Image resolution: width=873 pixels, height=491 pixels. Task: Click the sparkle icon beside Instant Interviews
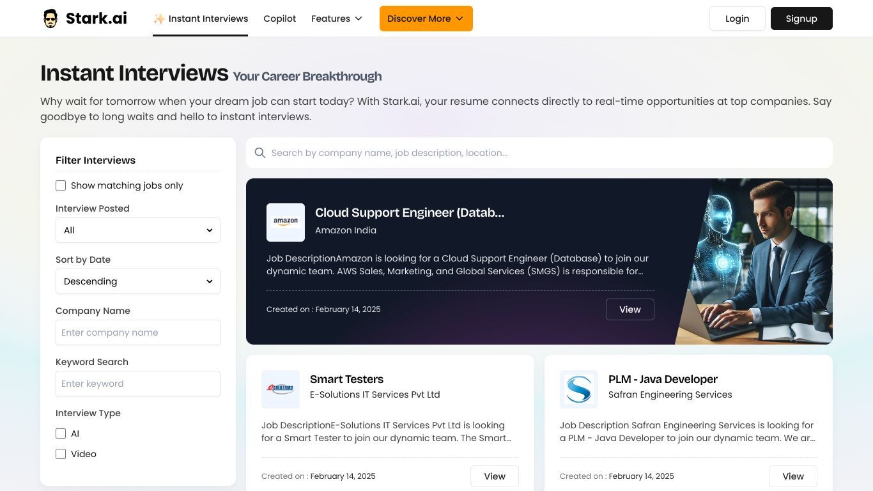(x=159, y=19)
